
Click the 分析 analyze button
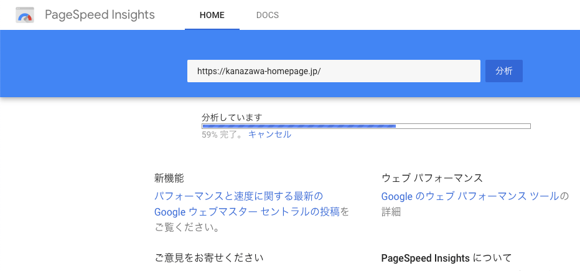(x=504, y=71)
